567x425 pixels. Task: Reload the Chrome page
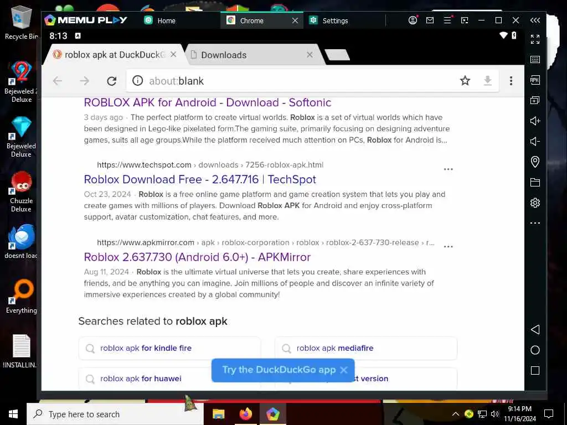click(111, 81)
